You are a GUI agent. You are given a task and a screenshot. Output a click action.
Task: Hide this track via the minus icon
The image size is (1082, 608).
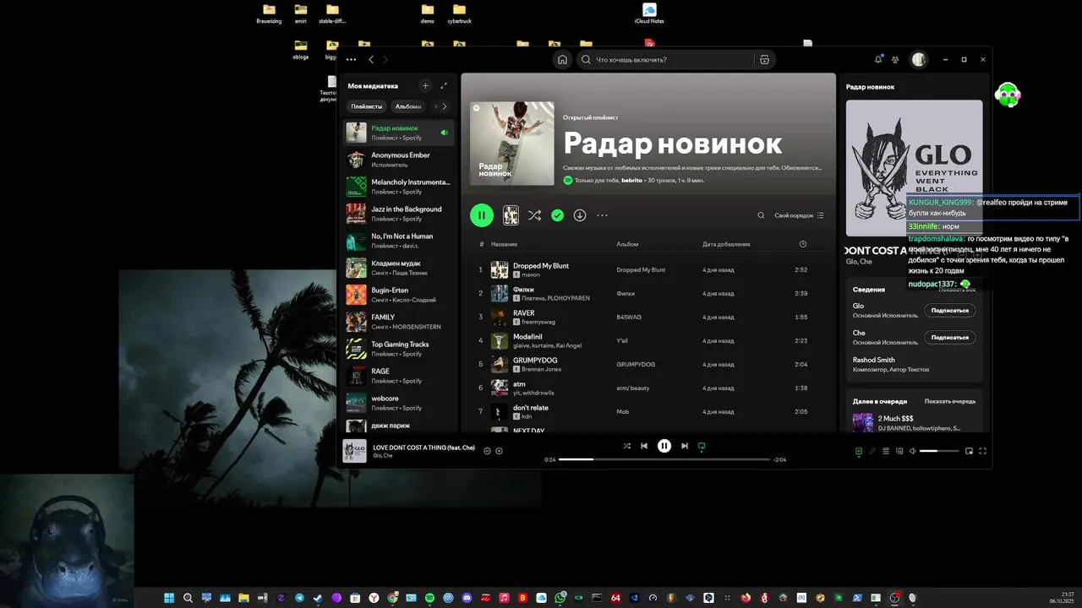(x=487, y=451)
